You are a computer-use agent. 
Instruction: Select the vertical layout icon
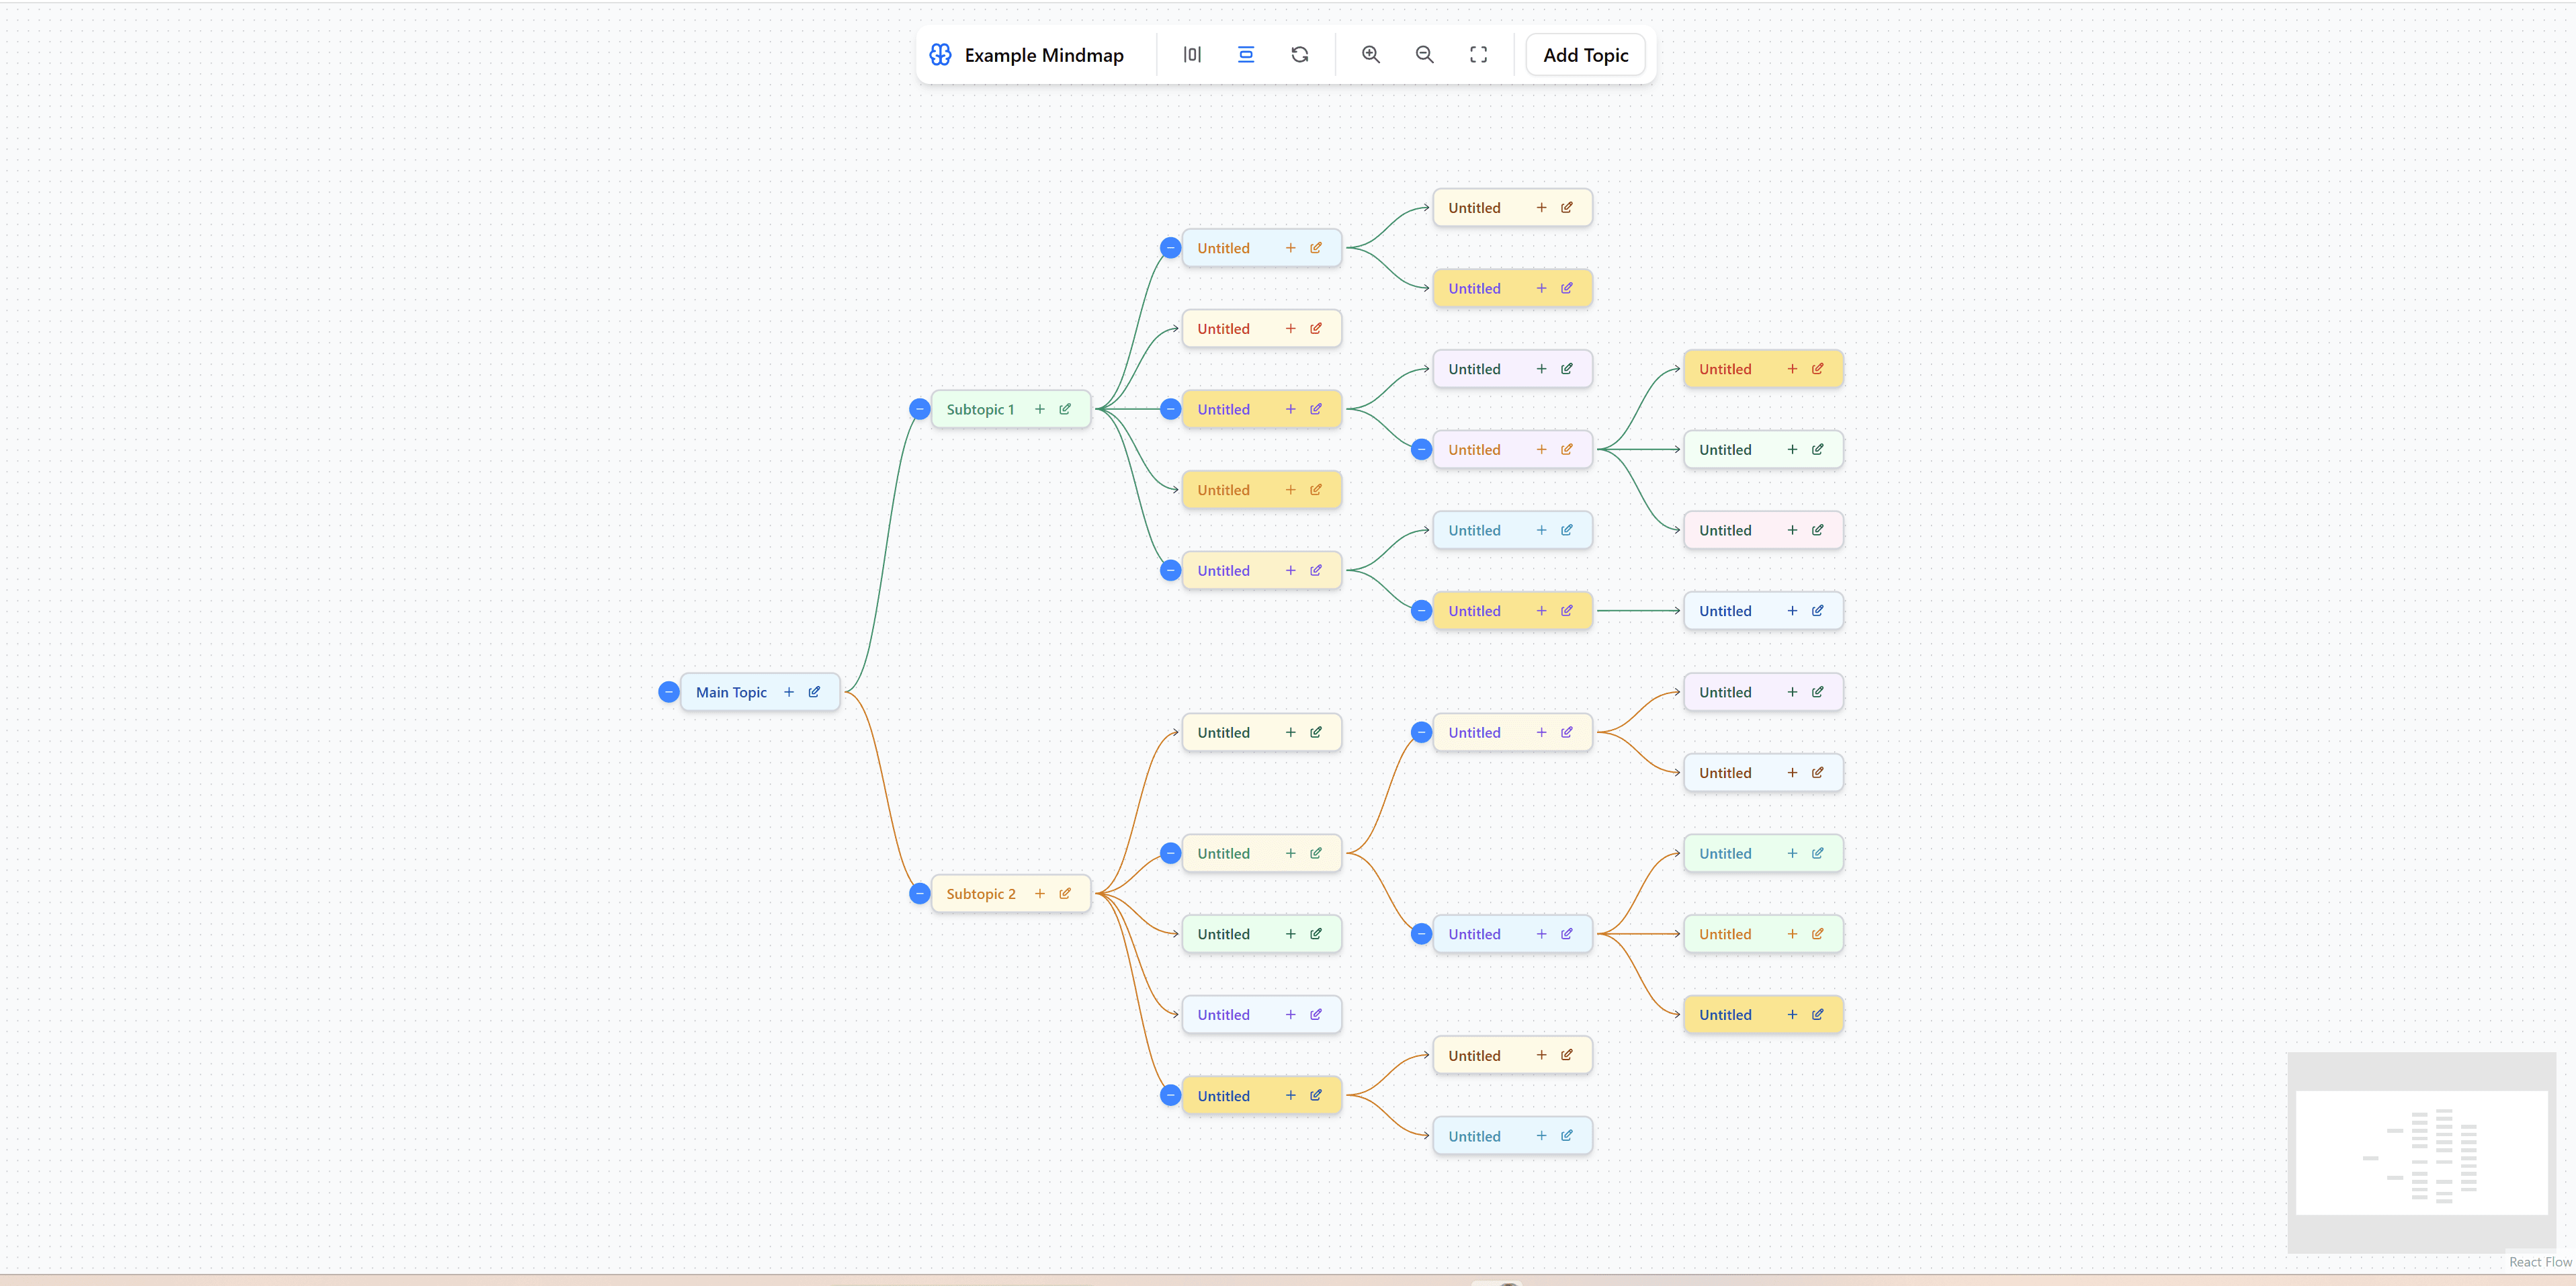click(x=1245, y=55)
